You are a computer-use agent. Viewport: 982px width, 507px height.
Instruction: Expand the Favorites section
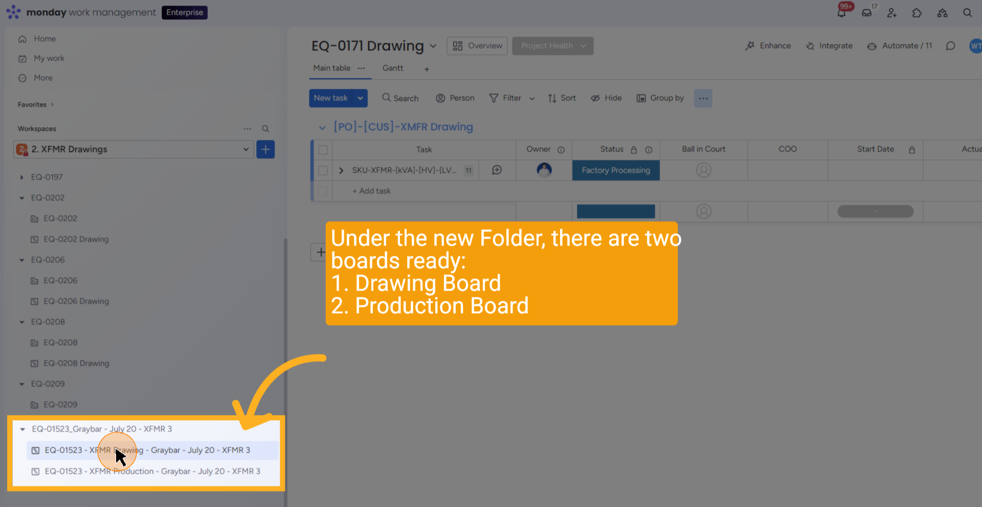click(36, 104)
